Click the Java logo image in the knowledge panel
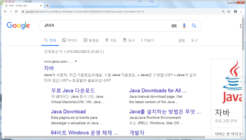This screenshot has height=140, width=246. pos(232,82)
